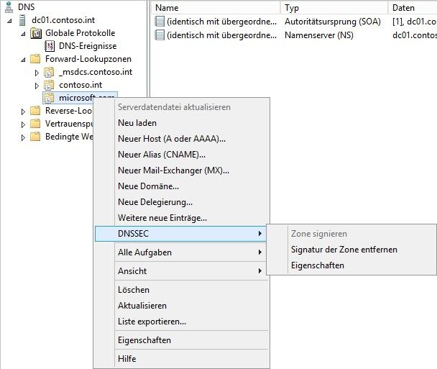Select the _msdcs.contoso.int label
Screen dimensions: 437x369
96,72
